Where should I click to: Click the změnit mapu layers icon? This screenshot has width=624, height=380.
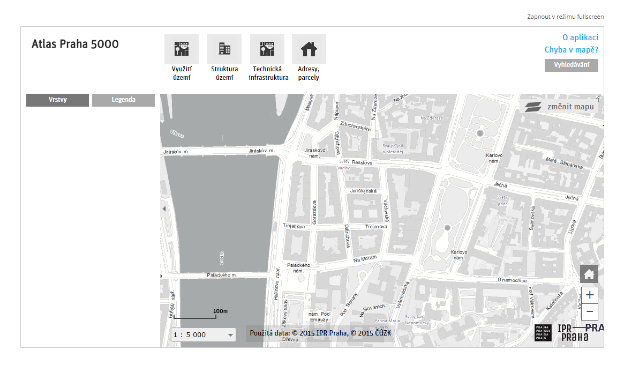coord(533,107)
